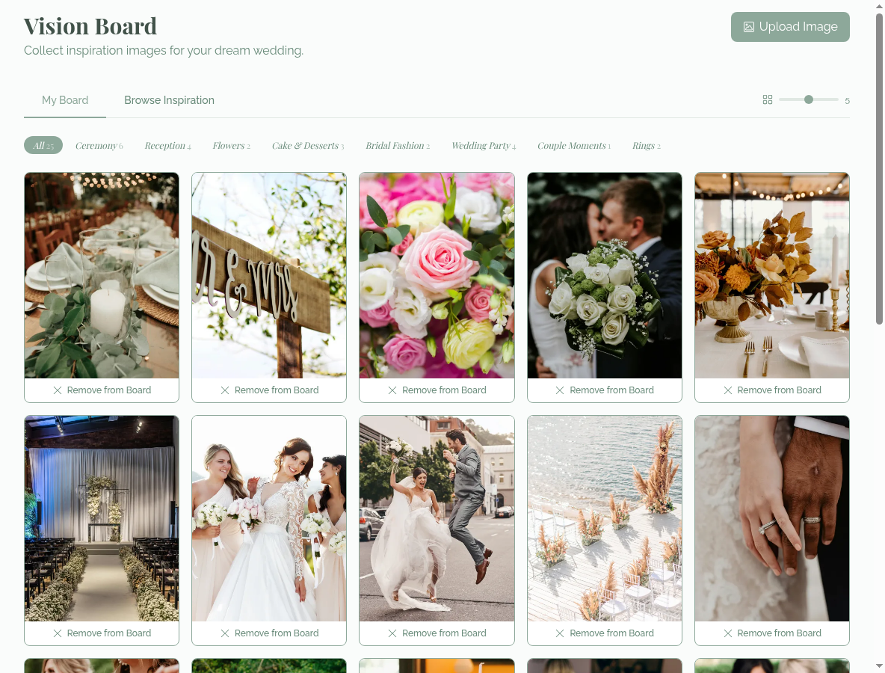Click X icon under the eucalyptus table setting photo
The width and height of the screenshot is (885, 673).
tap(58, 390)
